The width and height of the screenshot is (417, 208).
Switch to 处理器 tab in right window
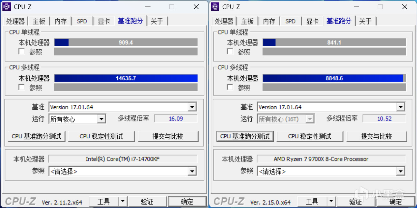coord(224,21)
